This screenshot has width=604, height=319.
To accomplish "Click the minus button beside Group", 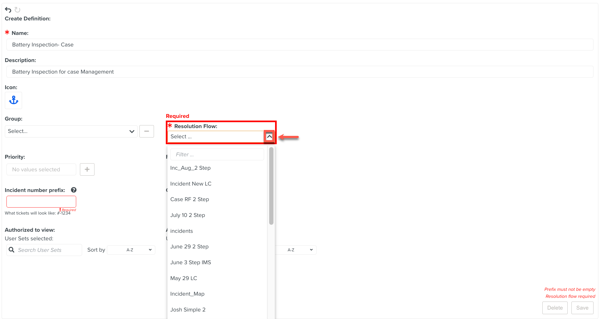I will point(146,131).
